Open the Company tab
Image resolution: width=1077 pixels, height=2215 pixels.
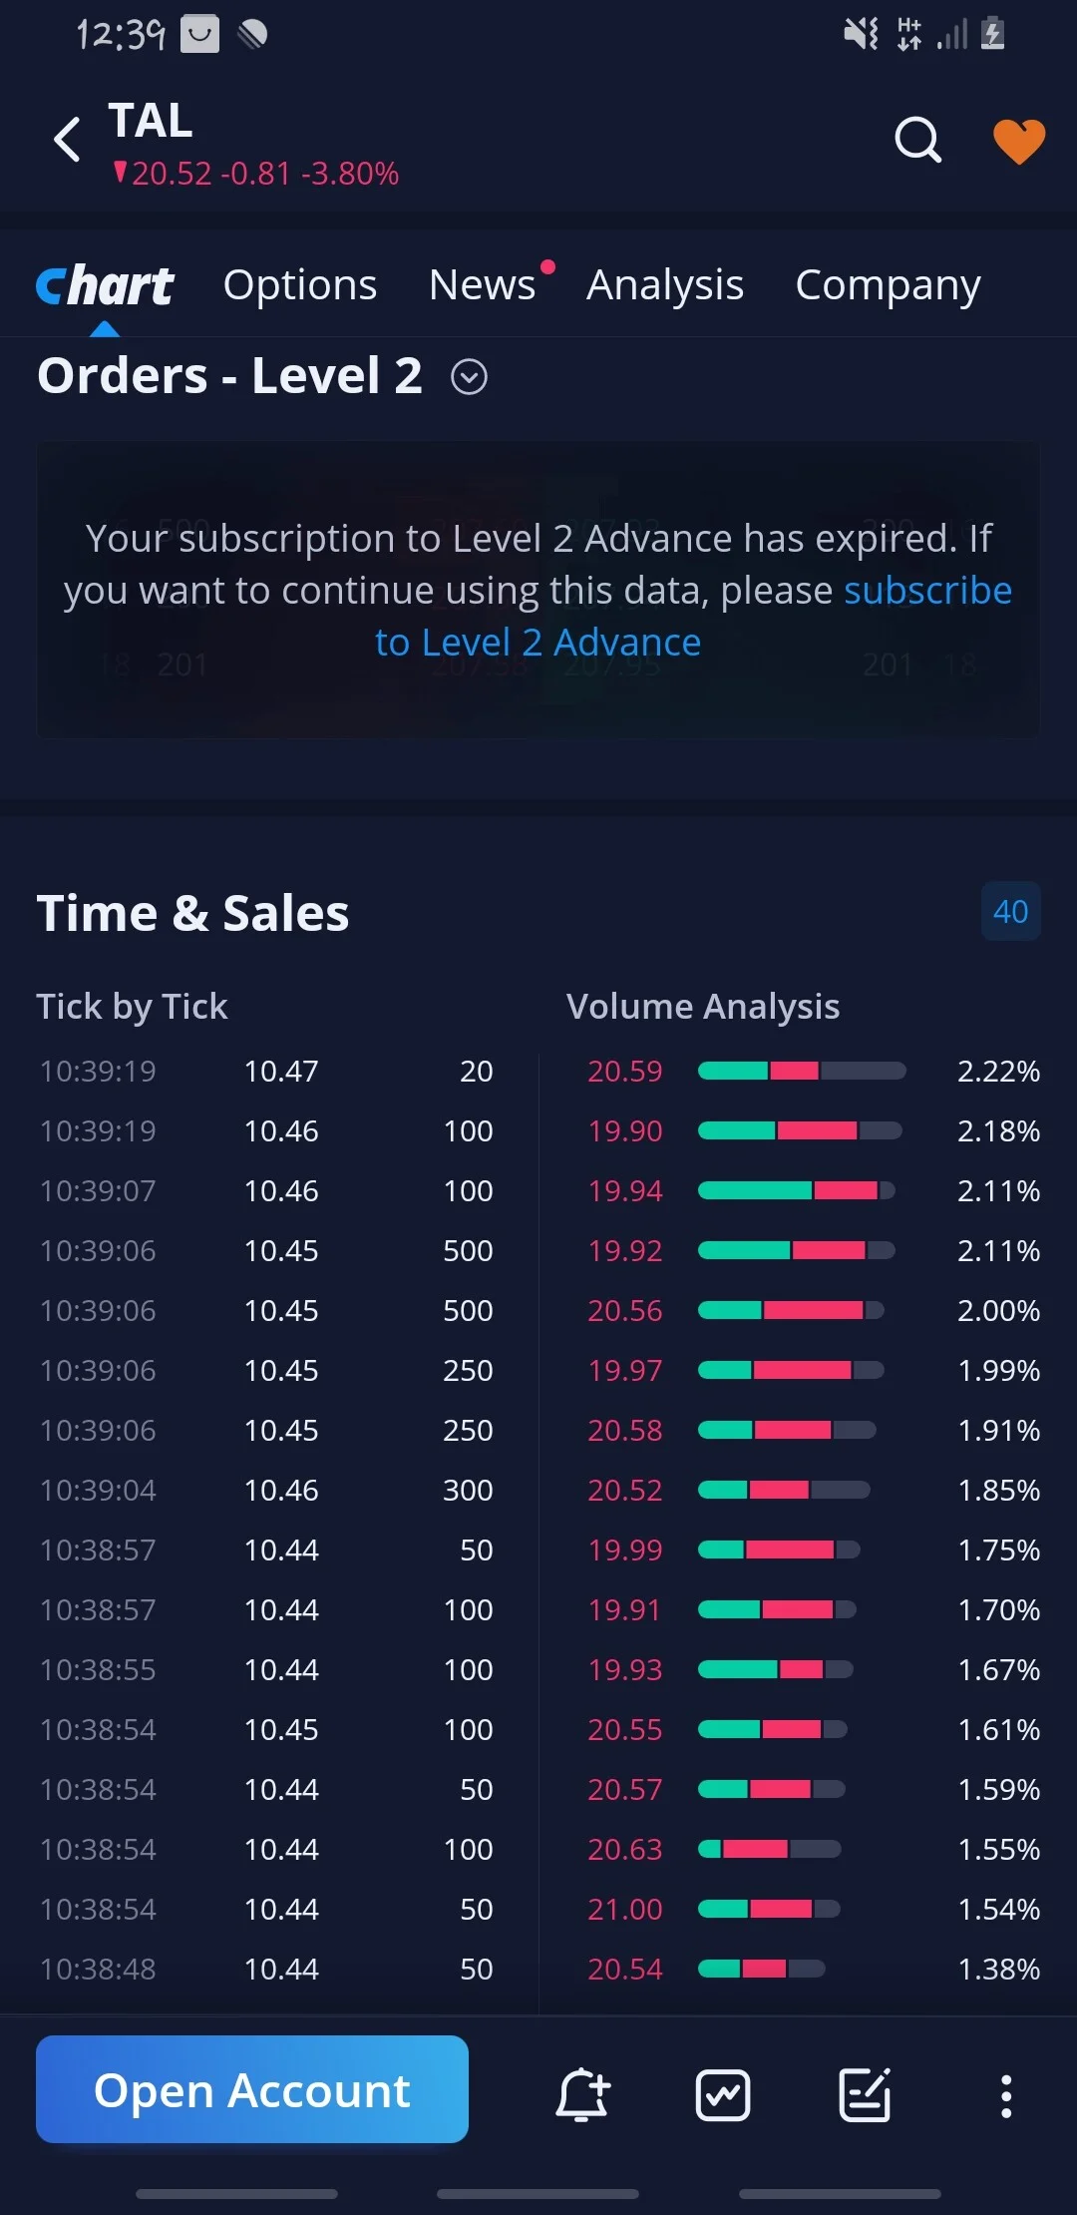(888, 285)
